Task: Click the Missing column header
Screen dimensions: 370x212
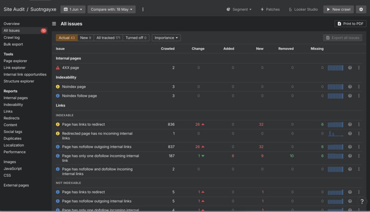Action: (317, 49)
